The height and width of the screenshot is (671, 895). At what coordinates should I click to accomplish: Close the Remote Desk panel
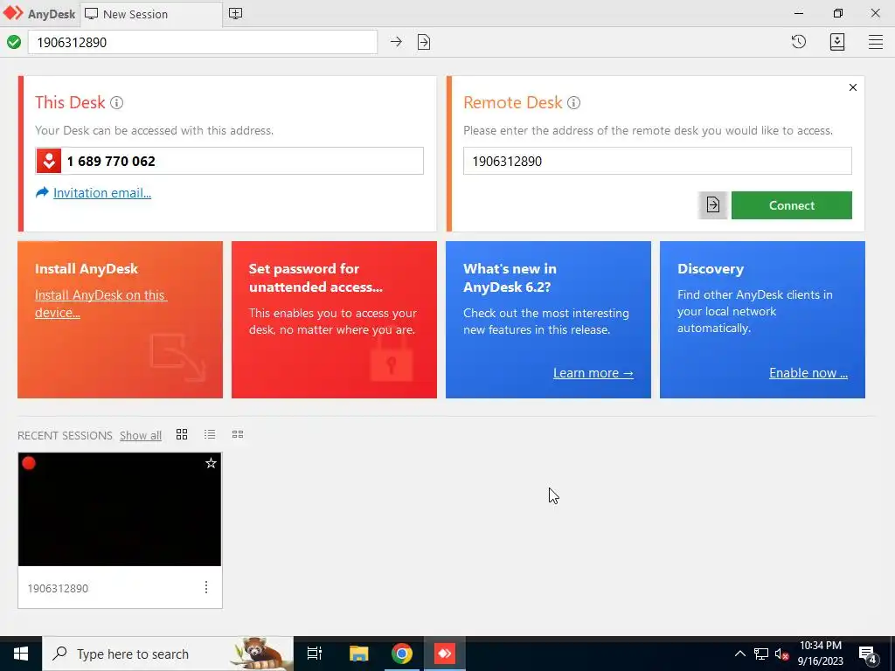(x=853, y=87)
